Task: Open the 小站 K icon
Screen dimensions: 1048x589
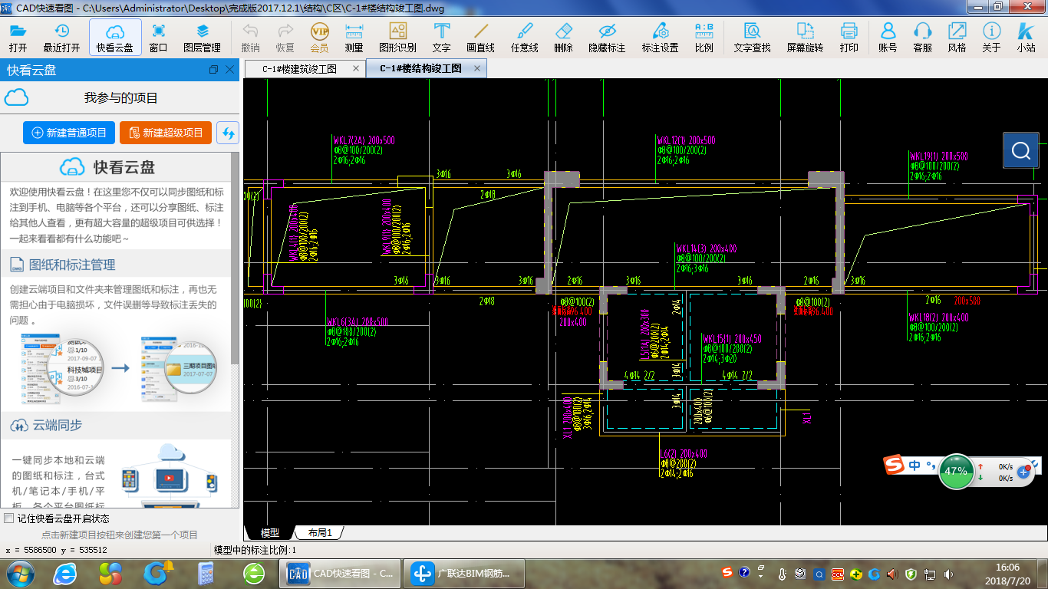Action: click(x=1027, y=38)
